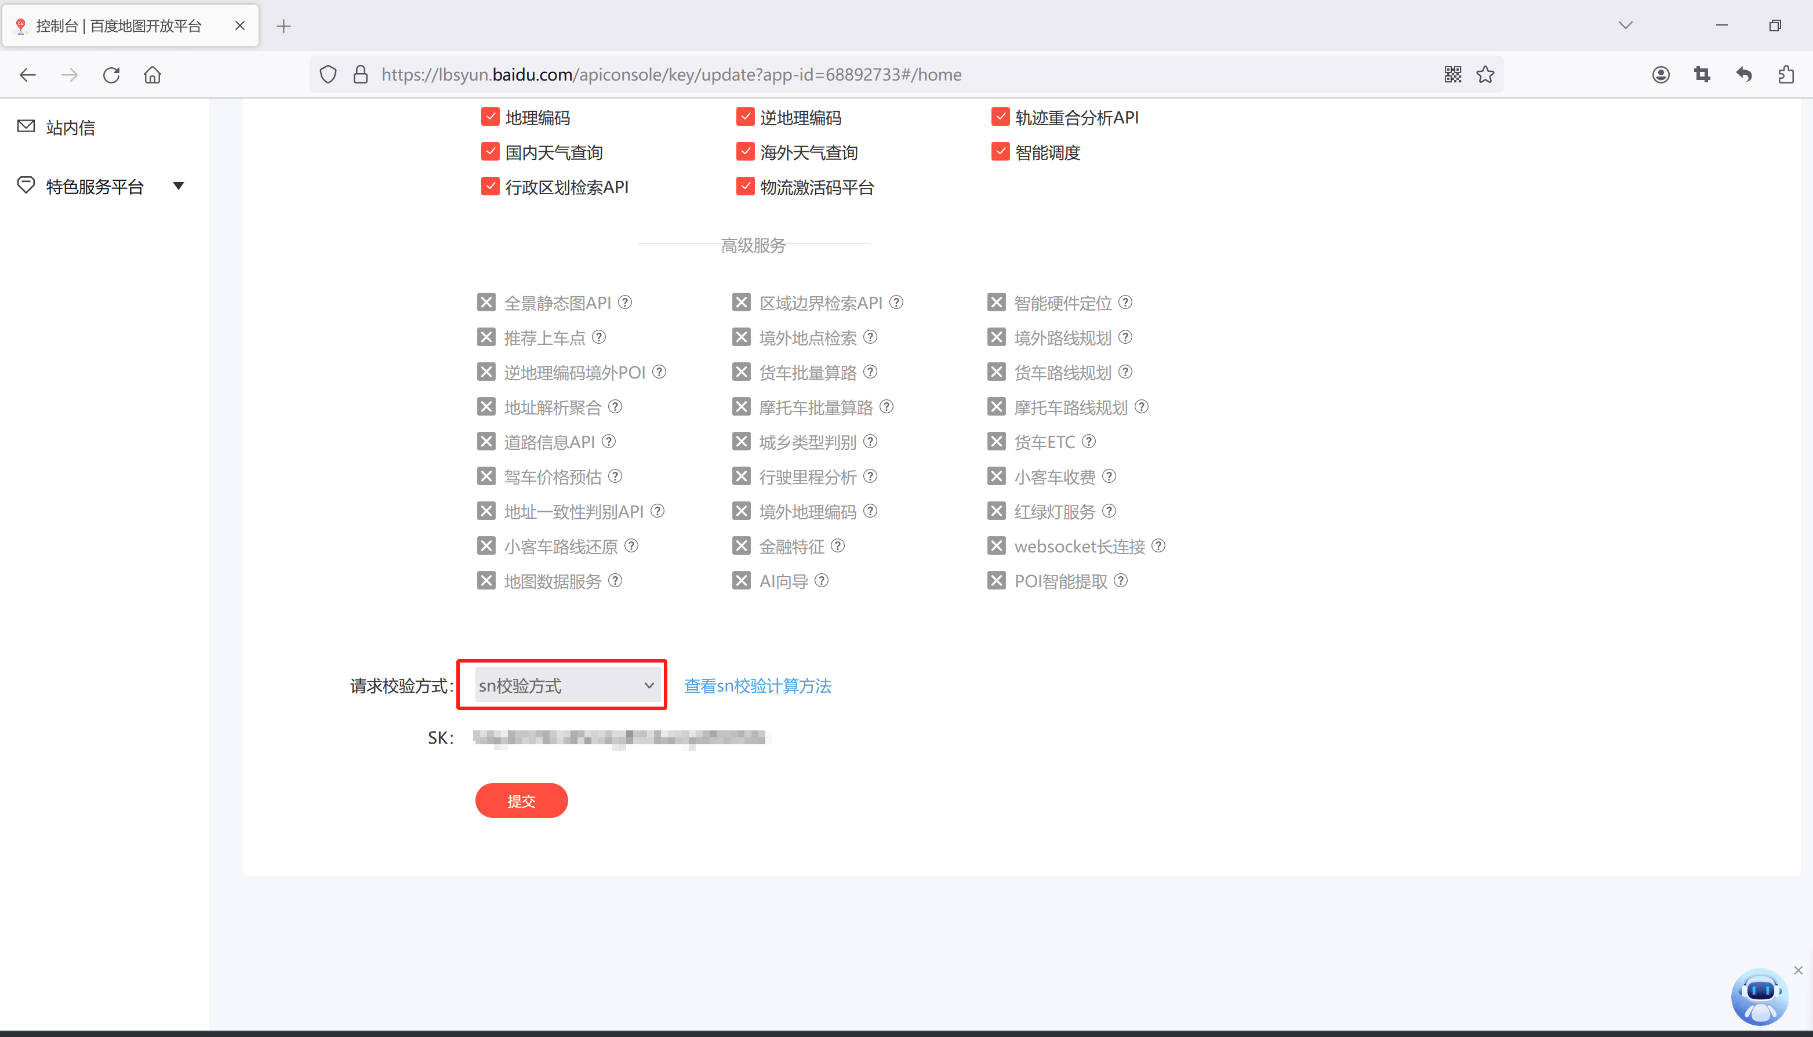Reload the page with refresh icon
This screenshot has width=1813, height=1037.
(x=111, y=75)
